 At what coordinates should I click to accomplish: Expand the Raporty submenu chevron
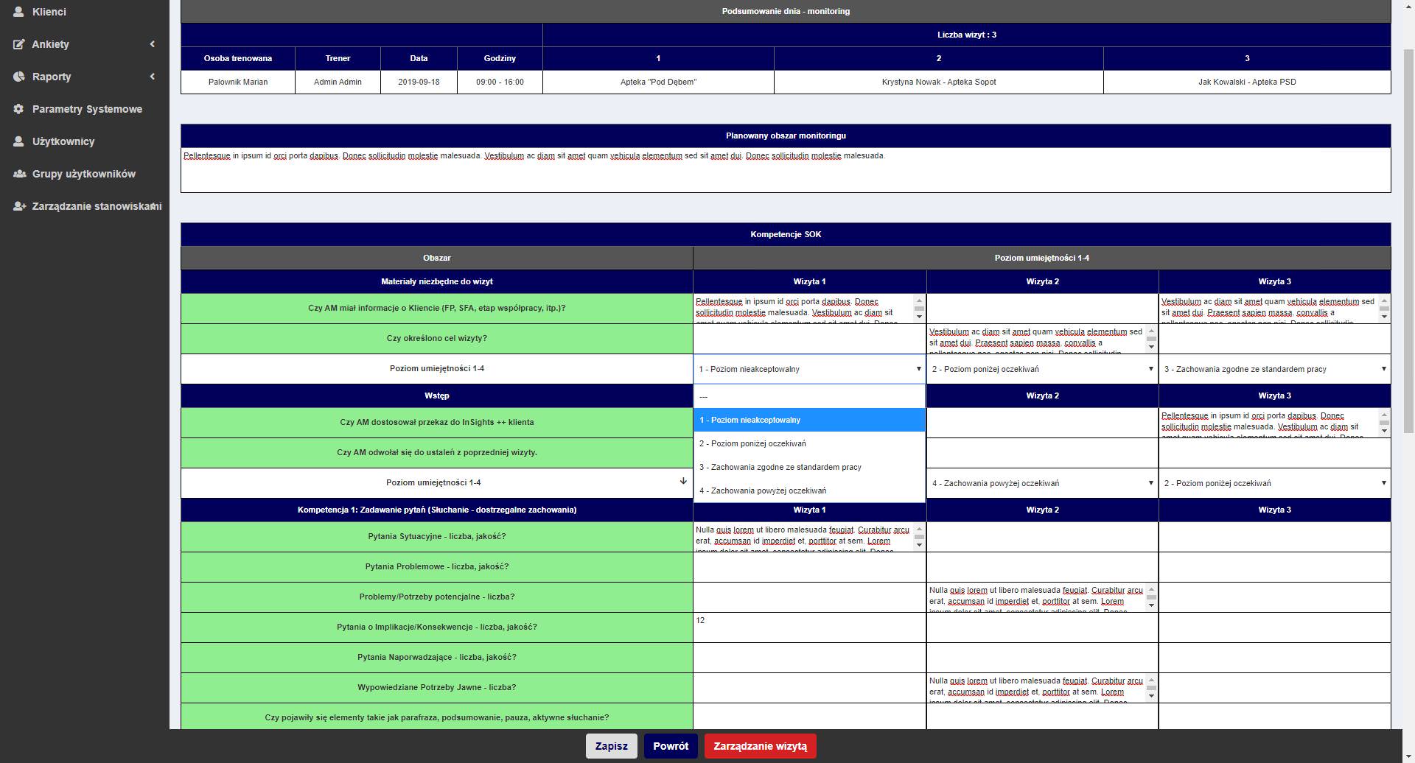[x=153, y=77]
